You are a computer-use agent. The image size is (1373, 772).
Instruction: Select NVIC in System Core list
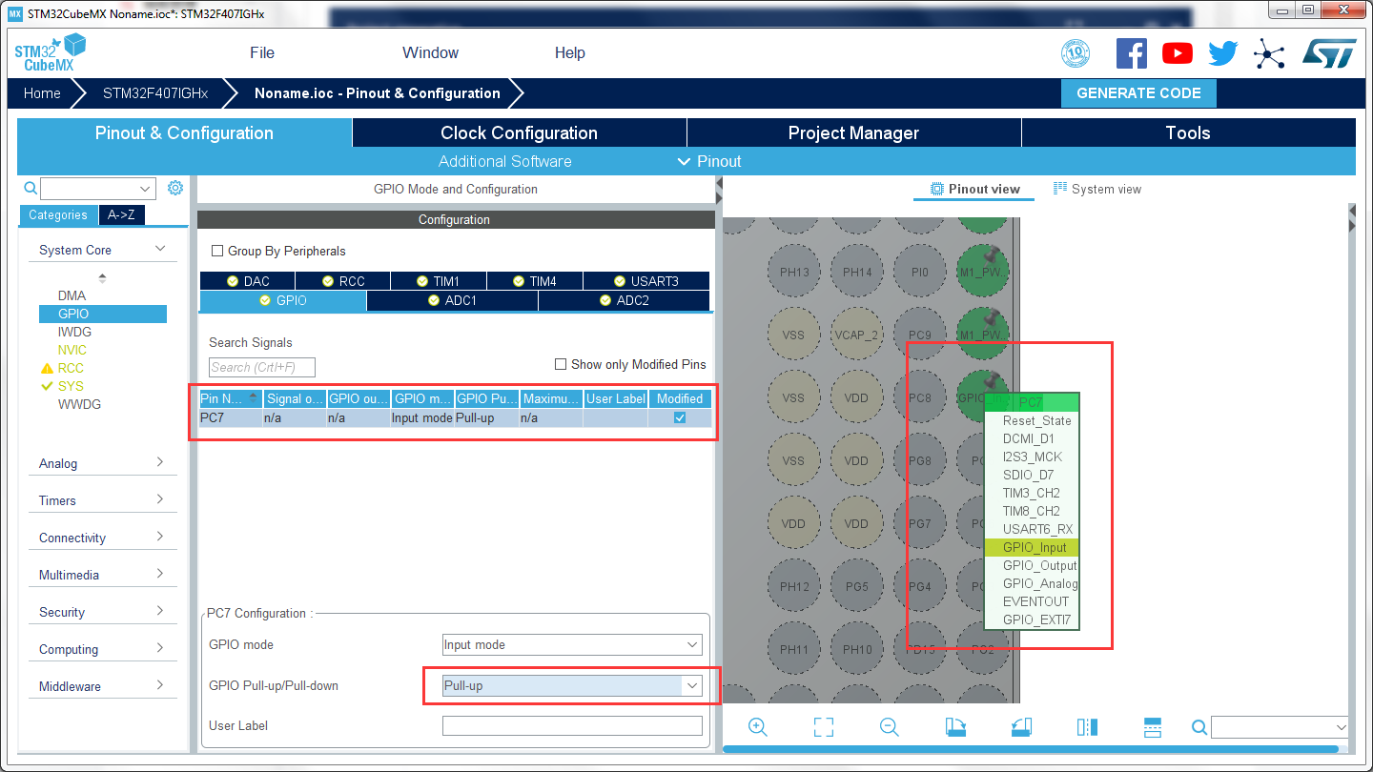(x=72, y=350)
